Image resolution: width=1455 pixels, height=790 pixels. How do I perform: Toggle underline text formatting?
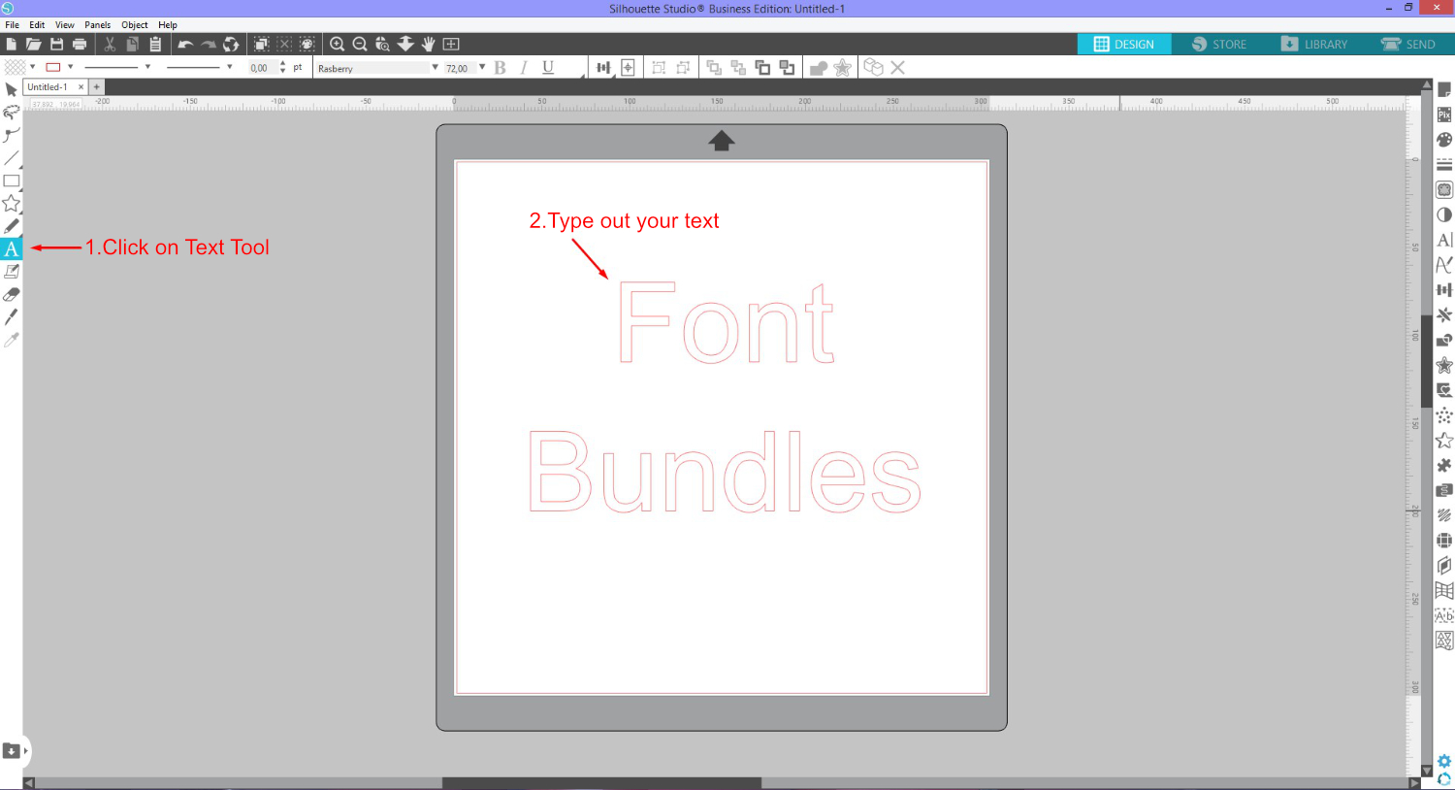click(x=548, y=67)
